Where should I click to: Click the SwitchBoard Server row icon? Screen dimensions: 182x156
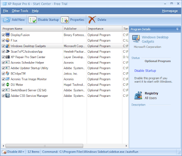click(x=8, y=90)
